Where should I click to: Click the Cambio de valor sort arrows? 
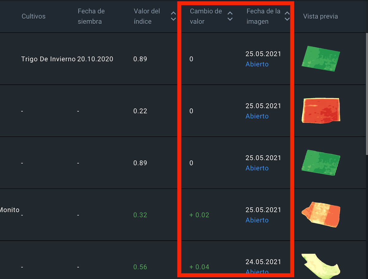230,16
